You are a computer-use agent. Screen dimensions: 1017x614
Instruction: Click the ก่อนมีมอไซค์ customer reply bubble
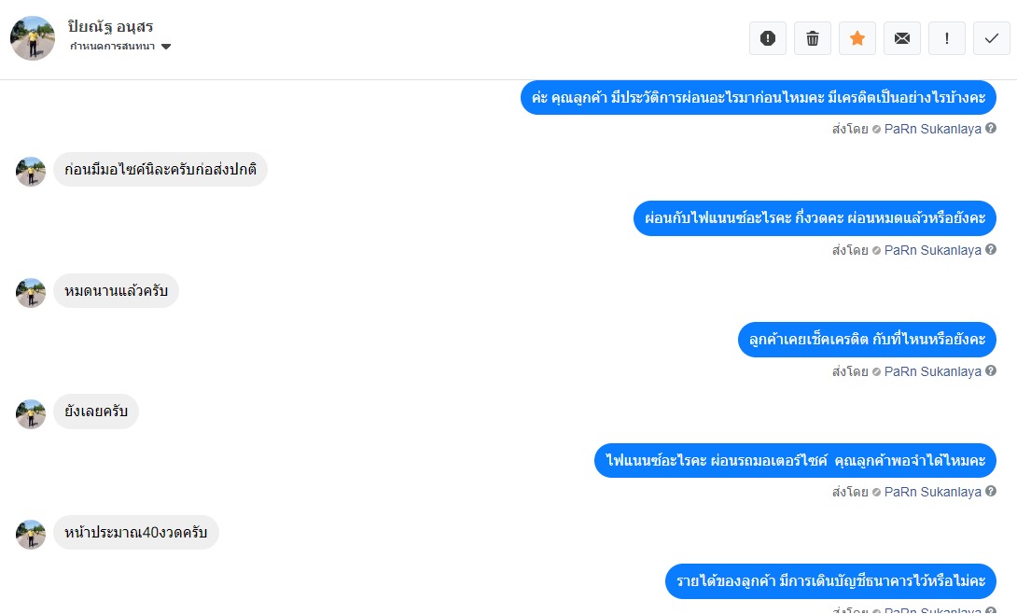pos(160,169)
